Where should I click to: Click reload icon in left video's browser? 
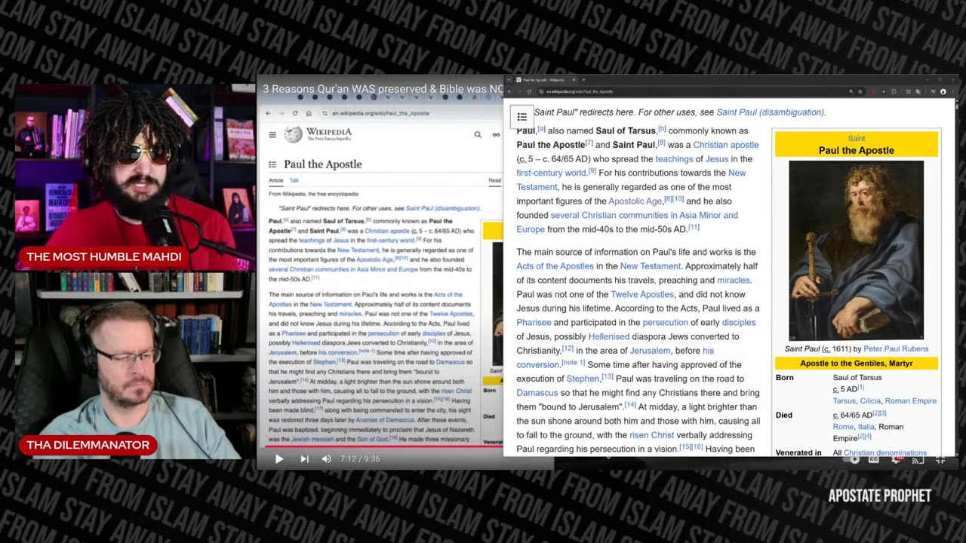pos(295,113)
